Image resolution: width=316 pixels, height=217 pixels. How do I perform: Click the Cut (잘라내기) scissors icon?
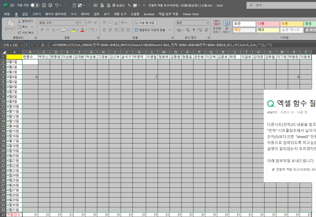pos(19,21)
